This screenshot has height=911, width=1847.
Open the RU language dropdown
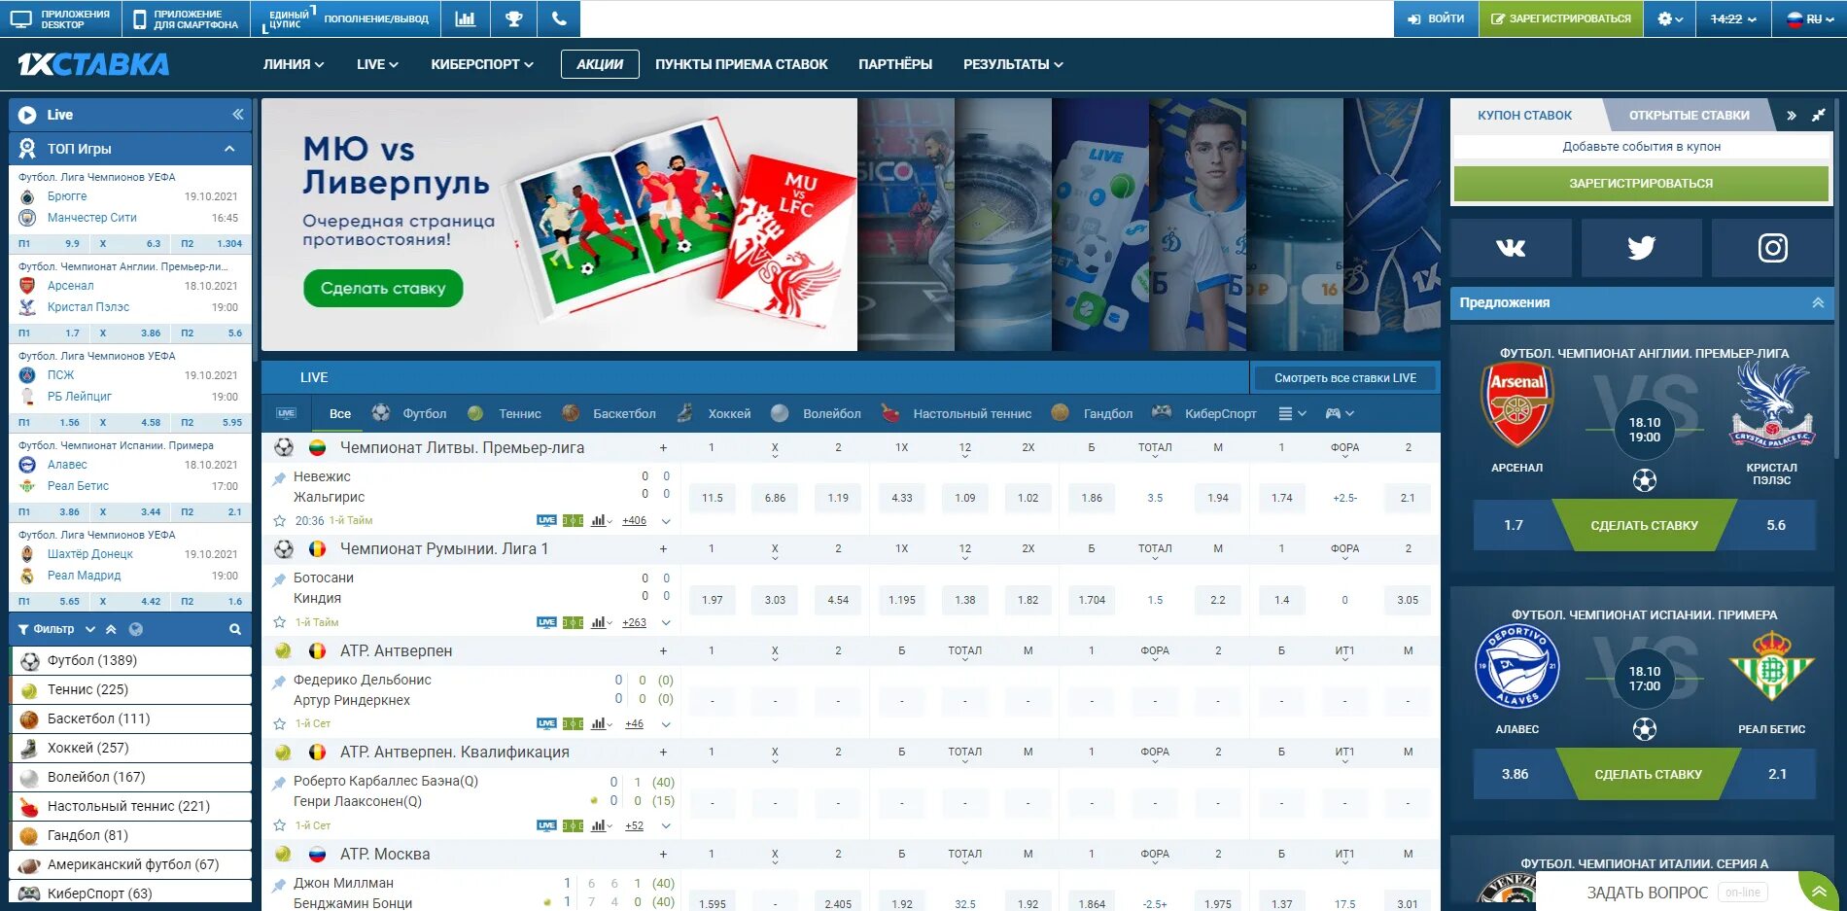pos(1812,18)
